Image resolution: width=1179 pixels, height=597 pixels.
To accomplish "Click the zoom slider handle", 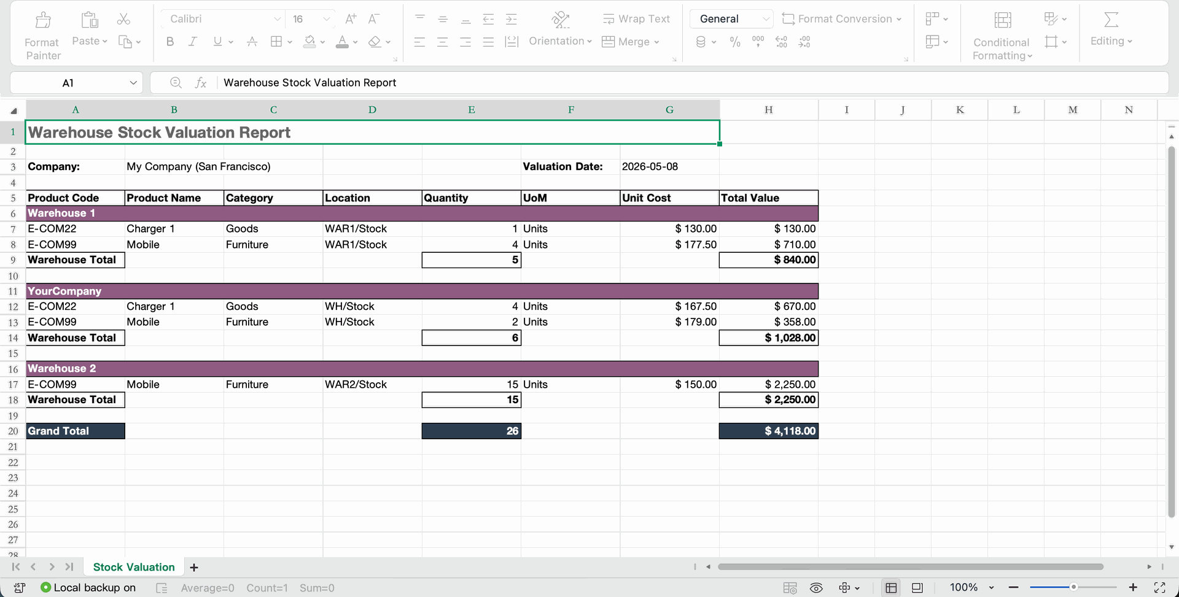I will (x=1073, y=588).
